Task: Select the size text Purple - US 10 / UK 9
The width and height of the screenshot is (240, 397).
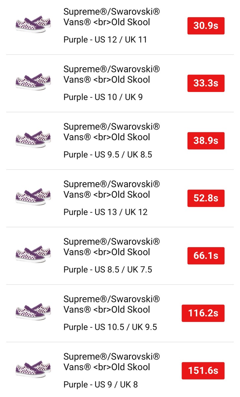Action: click(x=103, y=97)
